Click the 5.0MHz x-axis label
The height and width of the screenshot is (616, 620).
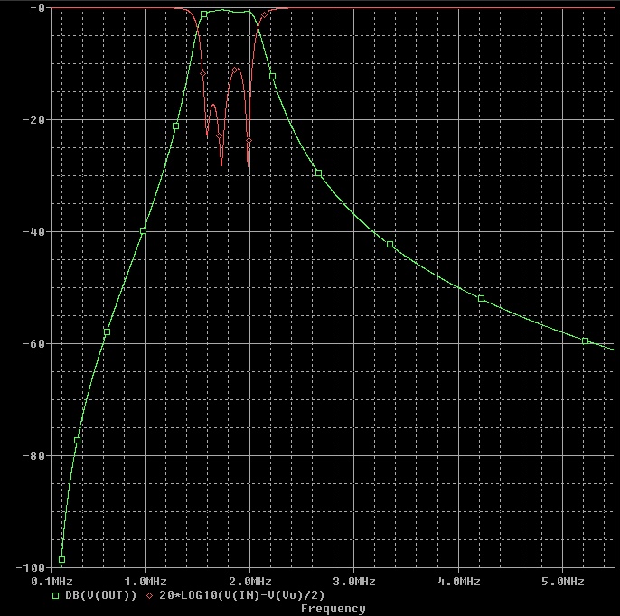pyautogui.click(x=563, y=582)
